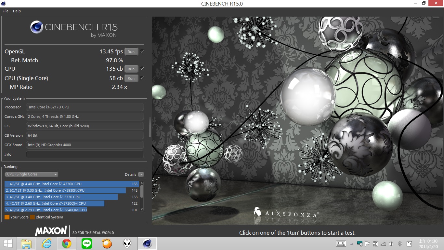Click the empty Info input field
The height and width of the screenshot is (250, 444).
(x=85, y=154)
